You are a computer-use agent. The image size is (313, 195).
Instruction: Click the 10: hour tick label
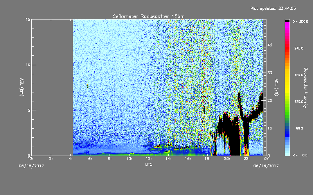129,159
